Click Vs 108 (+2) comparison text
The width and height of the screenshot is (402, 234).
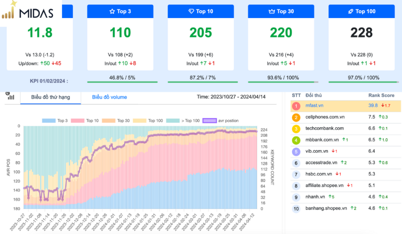pos(120,54)
